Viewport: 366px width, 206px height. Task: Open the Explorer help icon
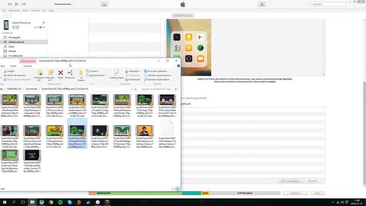click(178, 66)
